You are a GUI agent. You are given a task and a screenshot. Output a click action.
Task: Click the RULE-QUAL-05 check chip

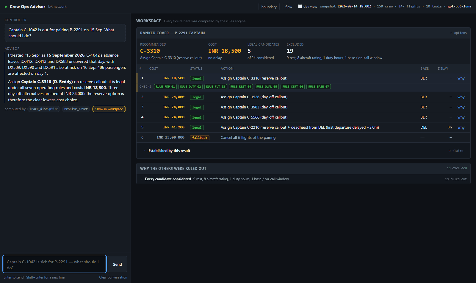click(267, 87)
